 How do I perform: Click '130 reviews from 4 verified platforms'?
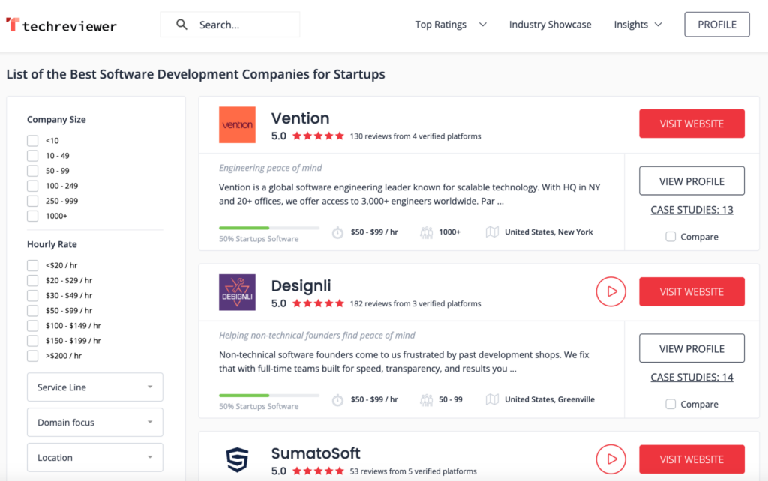coord(415,136)
